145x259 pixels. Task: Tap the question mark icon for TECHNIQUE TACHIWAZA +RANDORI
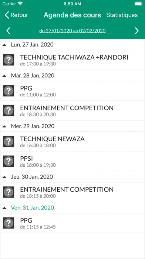pos(9,60)
